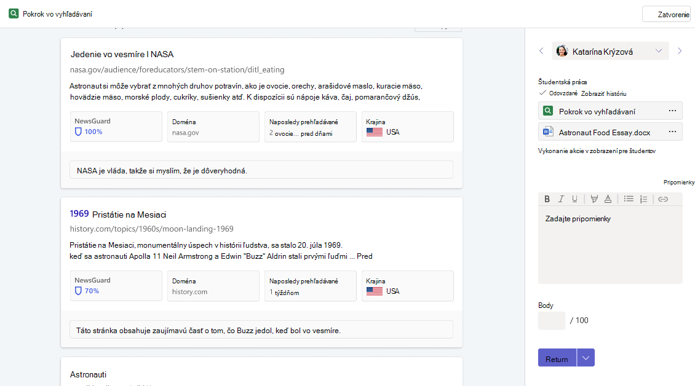The image size is (695, 386).
Task: Click the Return button
Action: pos(557,358)
